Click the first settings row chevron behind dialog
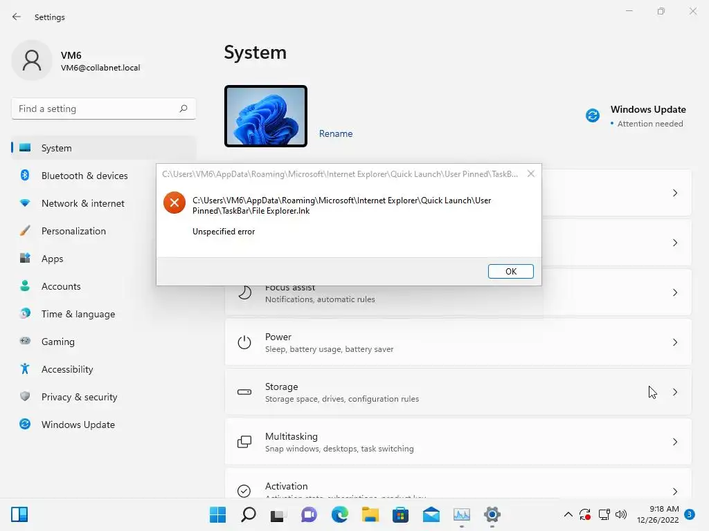The image size is (709, 531). point(674,193)
